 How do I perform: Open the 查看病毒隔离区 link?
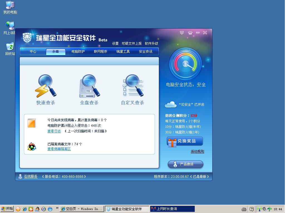click(x=59, y=149)
